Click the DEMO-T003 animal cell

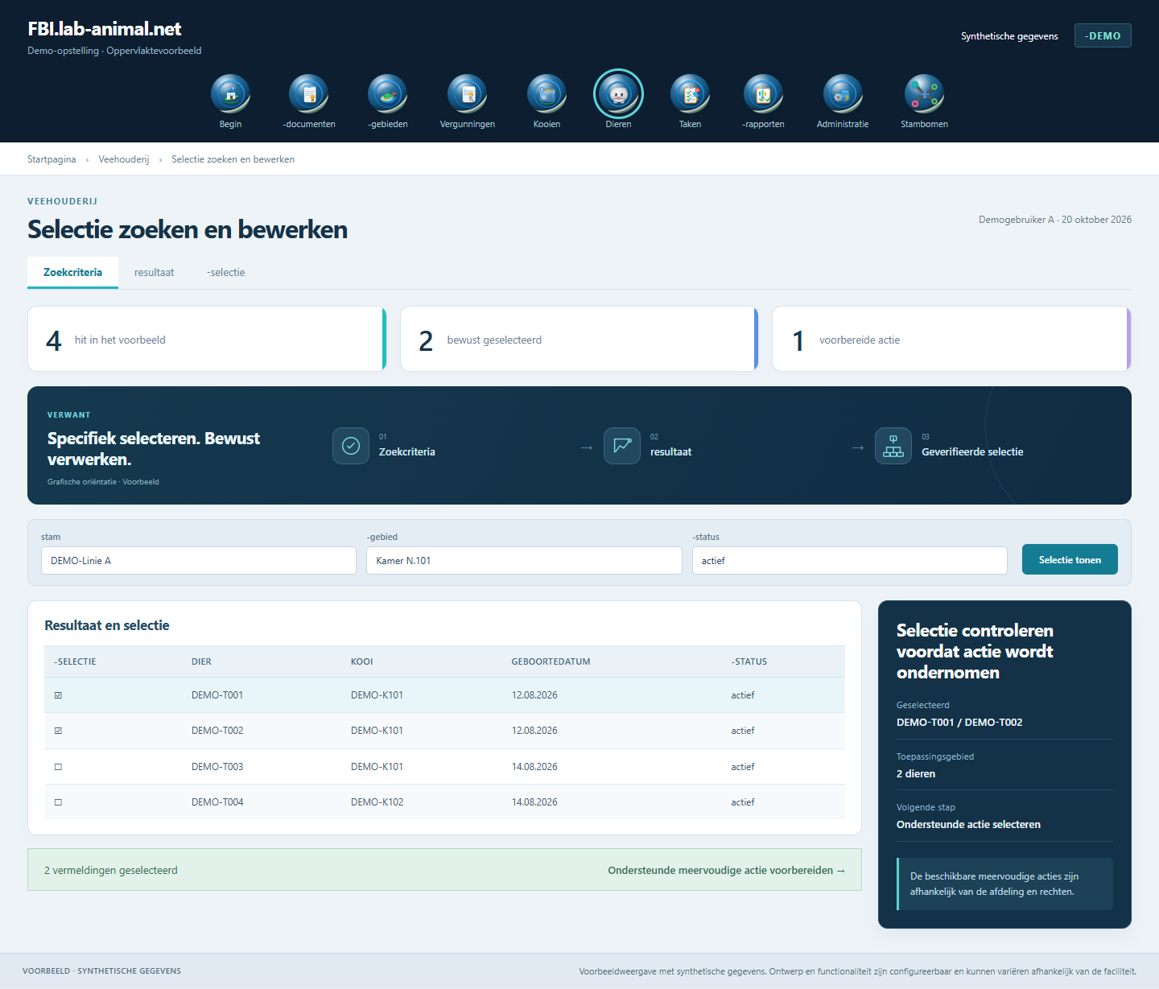[x=217, y=767]
